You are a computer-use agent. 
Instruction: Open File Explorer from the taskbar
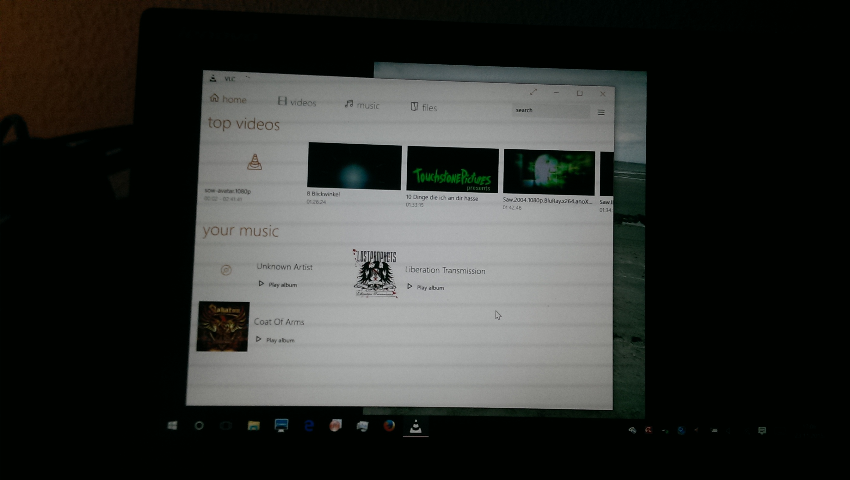(254, 426)
